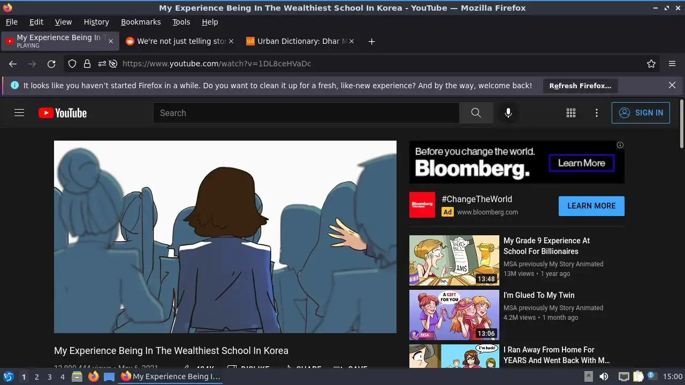Open the www.bloomberg.com ad link
This screenshot has width=685, height=385.
pyautogui.click(x=488, y=212)
